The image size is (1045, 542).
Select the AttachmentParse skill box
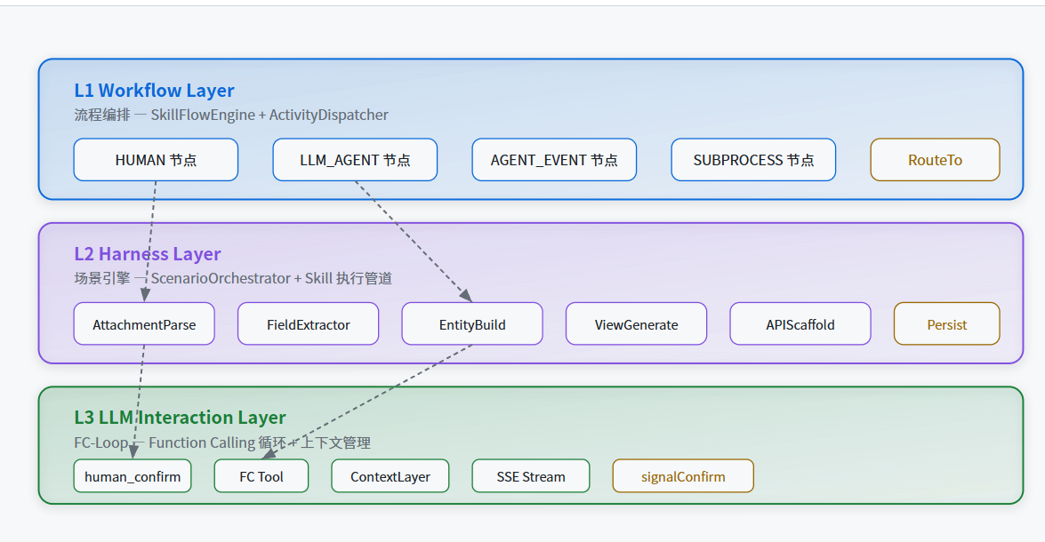tap(144, 324)
